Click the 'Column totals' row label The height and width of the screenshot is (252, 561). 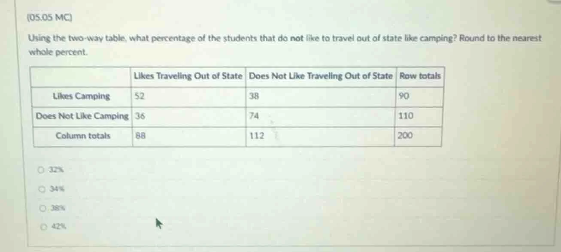82,136
